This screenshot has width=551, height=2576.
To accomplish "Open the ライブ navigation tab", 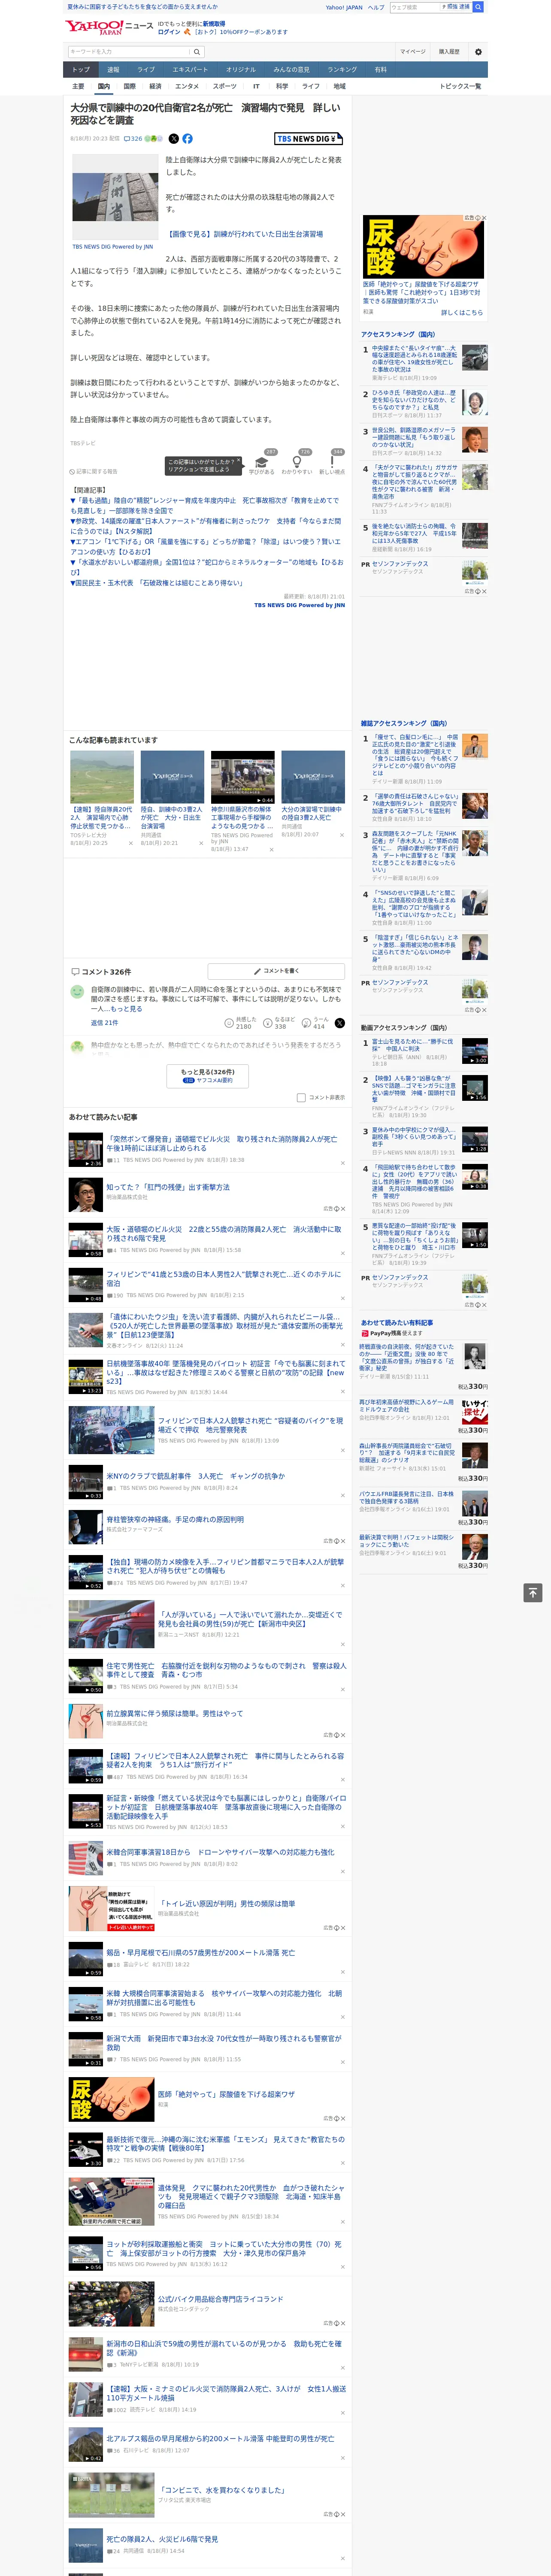I will (146, 70).
